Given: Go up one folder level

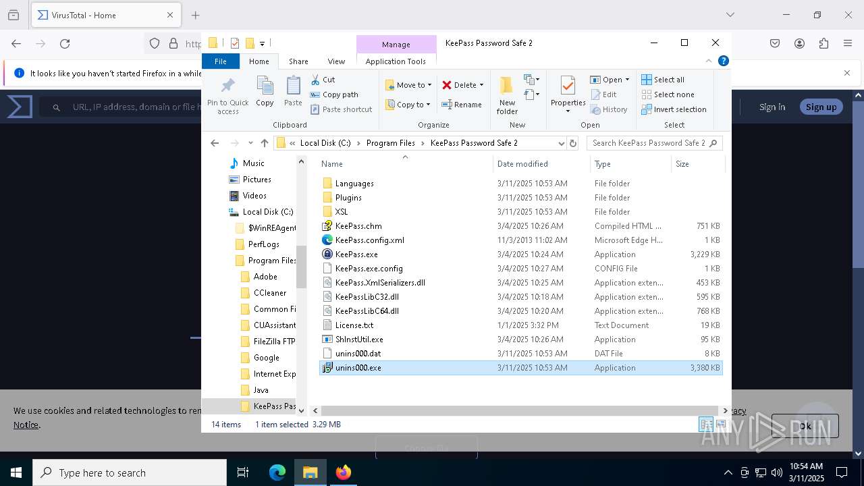Looking at the screenshot, I should click(265, 143).
